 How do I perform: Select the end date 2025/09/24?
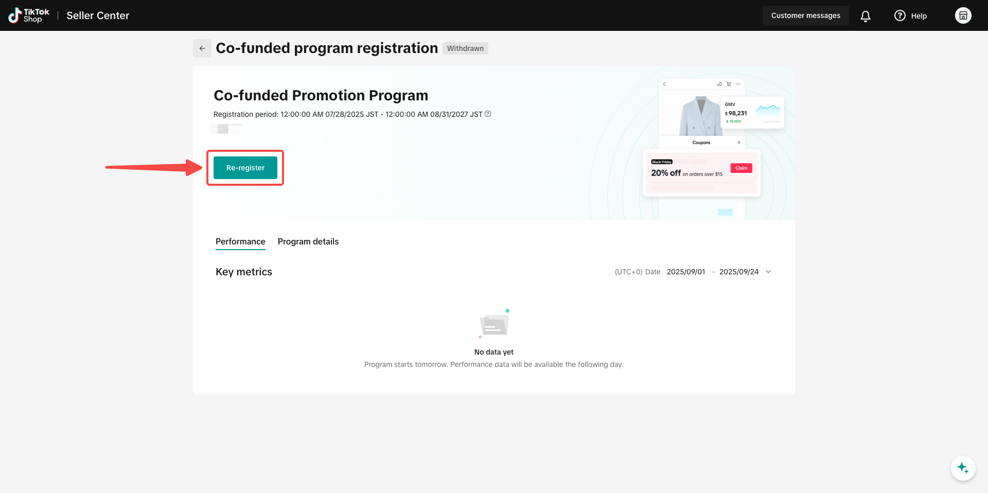(738, 272)
